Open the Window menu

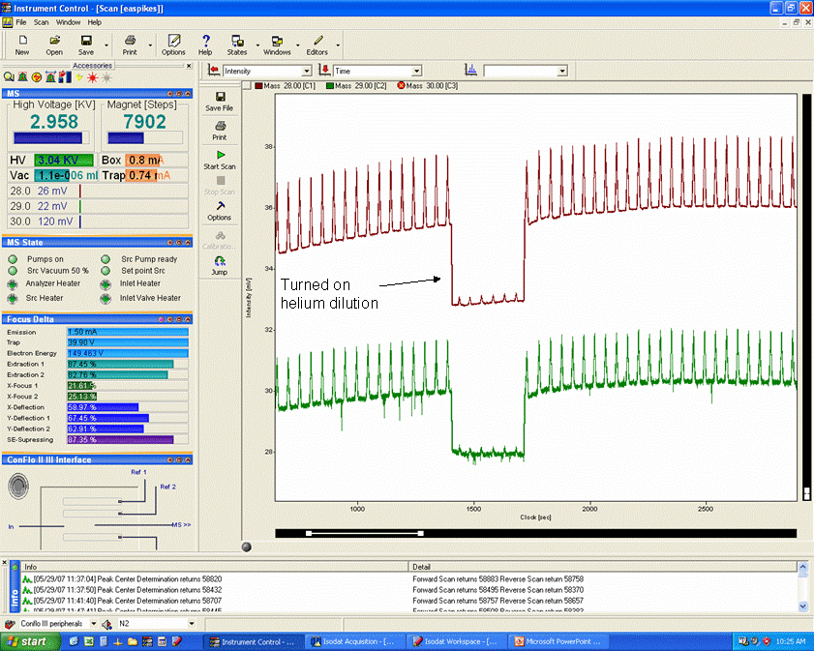[68, 22]
